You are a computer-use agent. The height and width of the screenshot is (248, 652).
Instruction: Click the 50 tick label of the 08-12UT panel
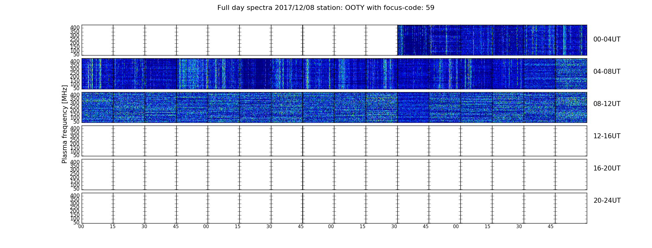pyautogui.click(x=76, y=122)
